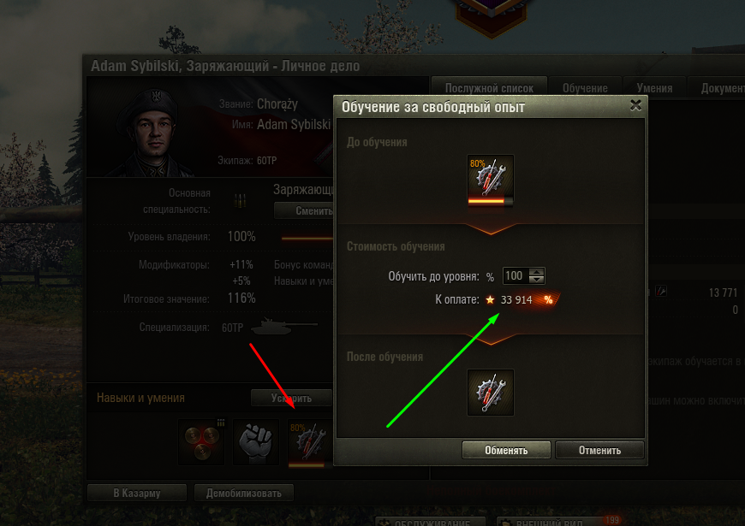Close the Обучение за свободный опыт dialog
The image size is (745, 526).
pos(635,105)
